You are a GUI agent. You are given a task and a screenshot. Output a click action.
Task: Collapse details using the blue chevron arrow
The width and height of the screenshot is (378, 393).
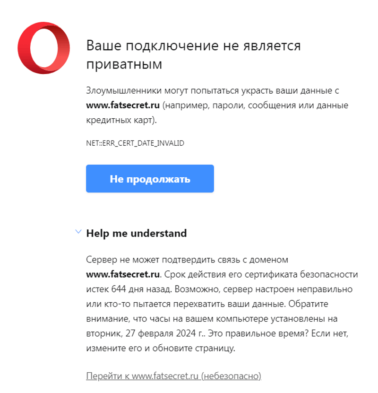click(x=78, y=232)
